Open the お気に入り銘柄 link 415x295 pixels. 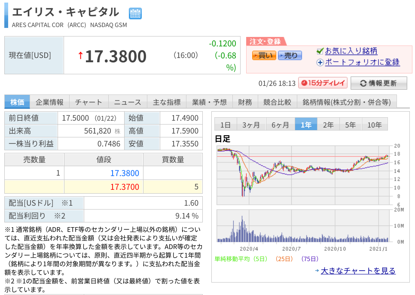point(351,51)
